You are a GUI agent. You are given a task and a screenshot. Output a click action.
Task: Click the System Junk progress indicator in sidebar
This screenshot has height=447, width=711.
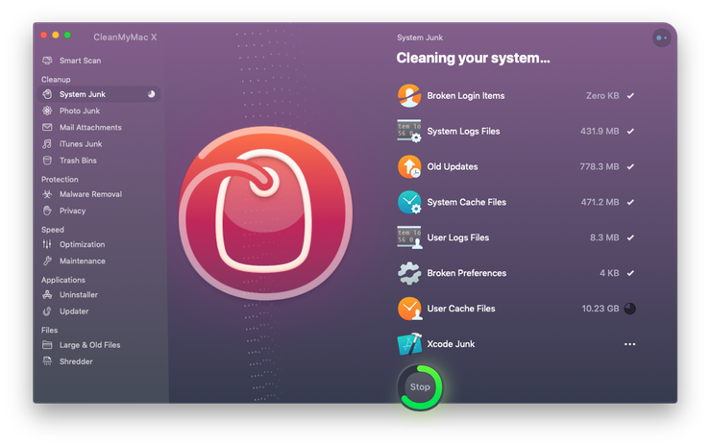[x=151, y=94]
